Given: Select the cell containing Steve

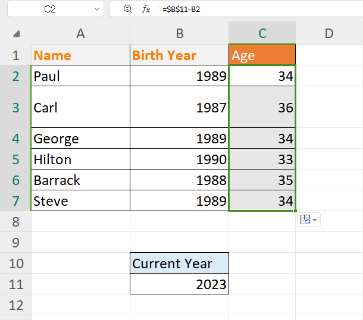Looking at the screenshot, I should tap(80, 200).
